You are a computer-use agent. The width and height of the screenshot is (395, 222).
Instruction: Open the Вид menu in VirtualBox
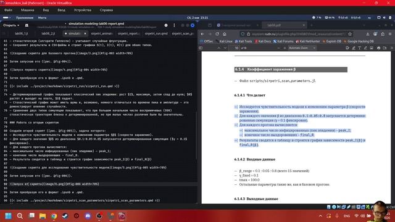click(46, 10)
